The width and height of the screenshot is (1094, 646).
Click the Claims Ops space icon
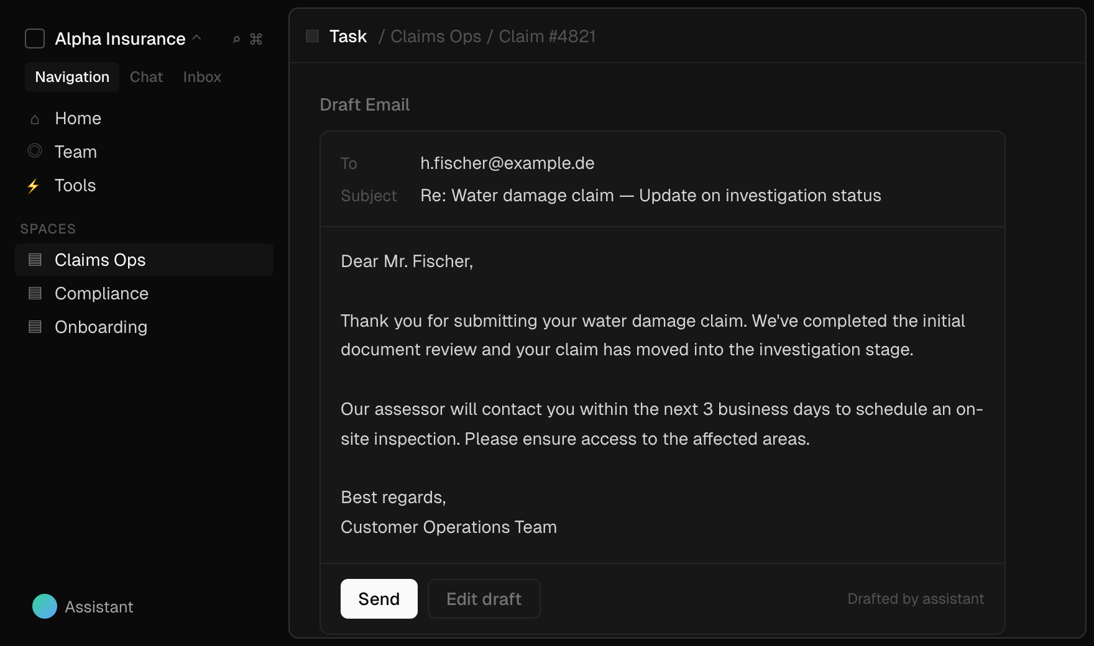(35, 260)
